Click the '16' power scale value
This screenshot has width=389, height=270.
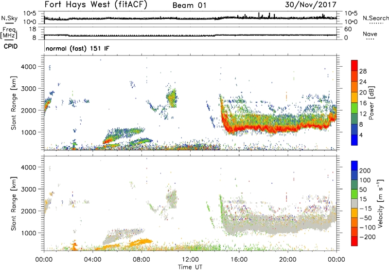tap(363, 103)
